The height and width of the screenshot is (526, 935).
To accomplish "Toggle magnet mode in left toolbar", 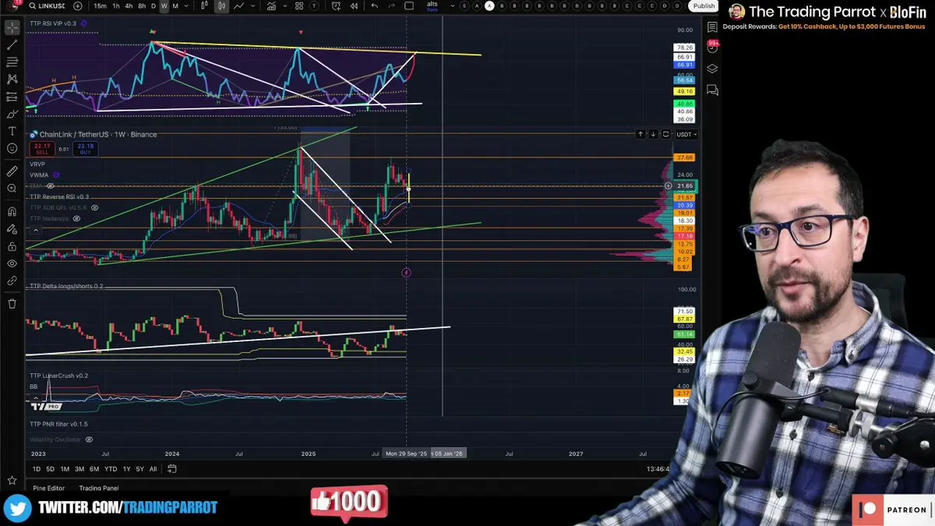I will (12, 211).
